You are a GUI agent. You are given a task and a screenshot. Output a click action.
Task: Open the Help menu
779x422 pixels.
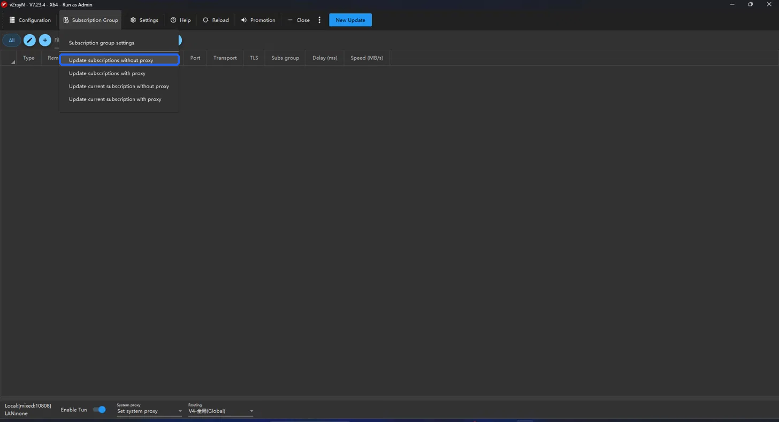[x=181, y=20]
